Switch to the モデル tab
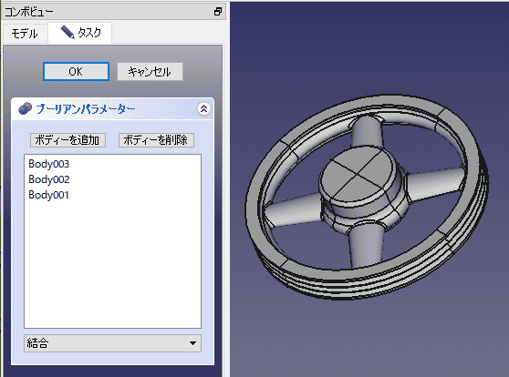Viewport: 509px width, 377px height. tap(25, 34)
